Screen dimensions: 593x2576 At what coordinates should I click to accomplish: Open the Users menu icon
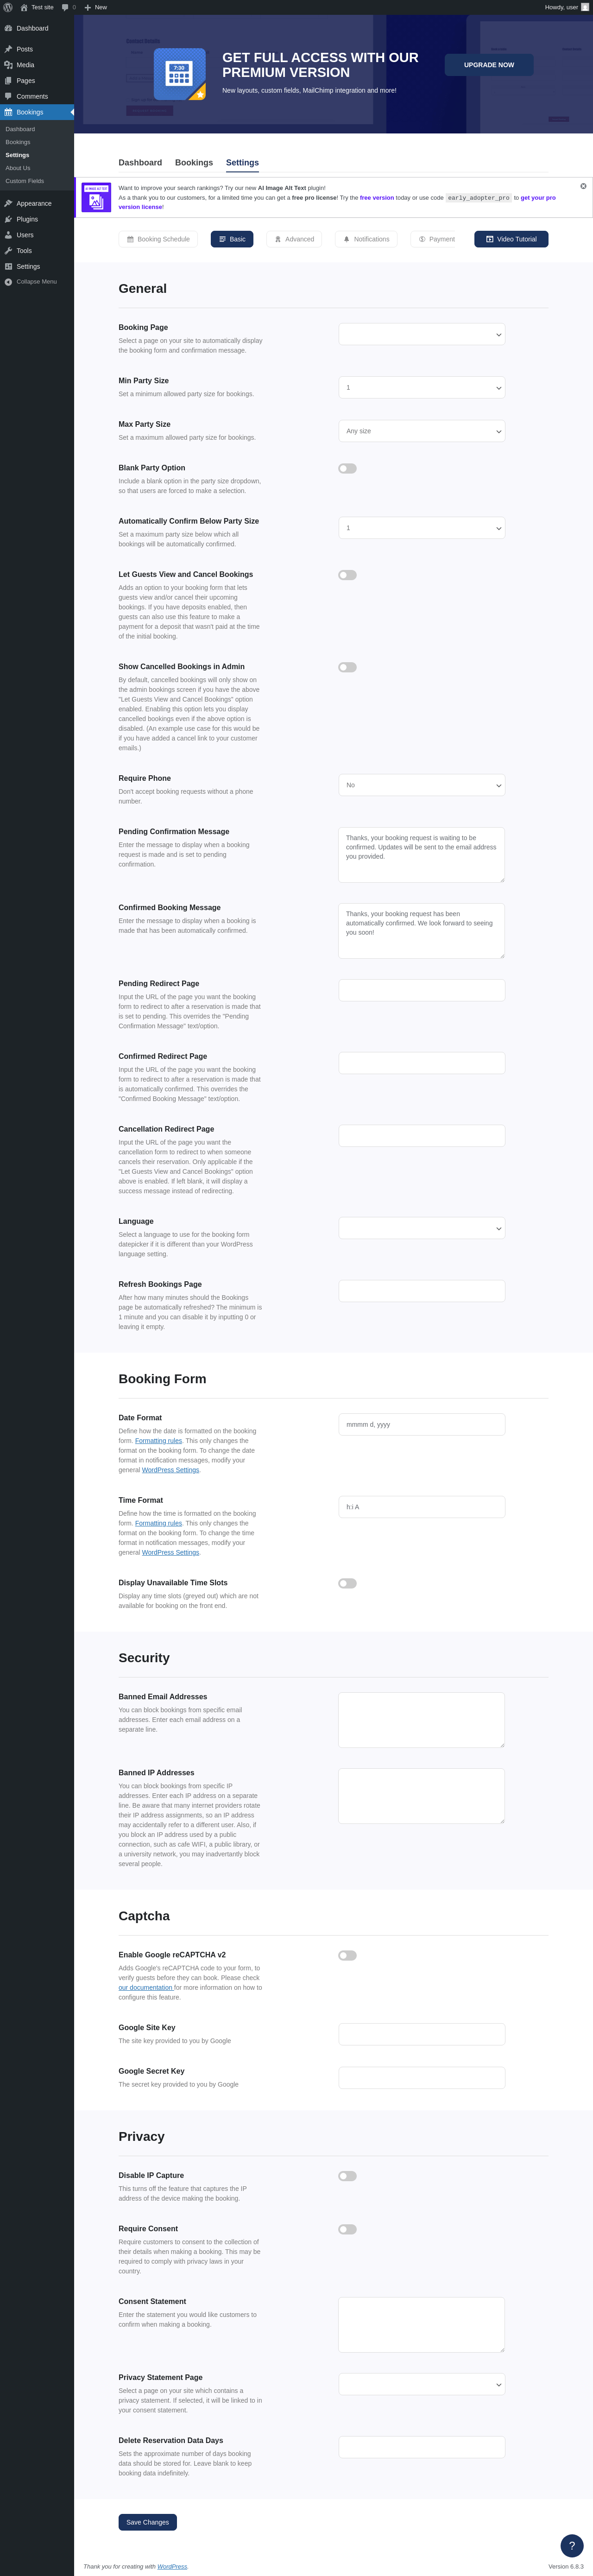pos(9,235)
